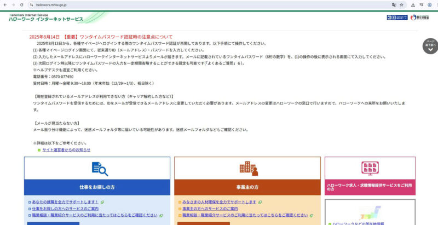This screenshot has width=438, height=225.
Task: Click the red 2025年8月14日 【重要】 headline
Action: point(101,37)
